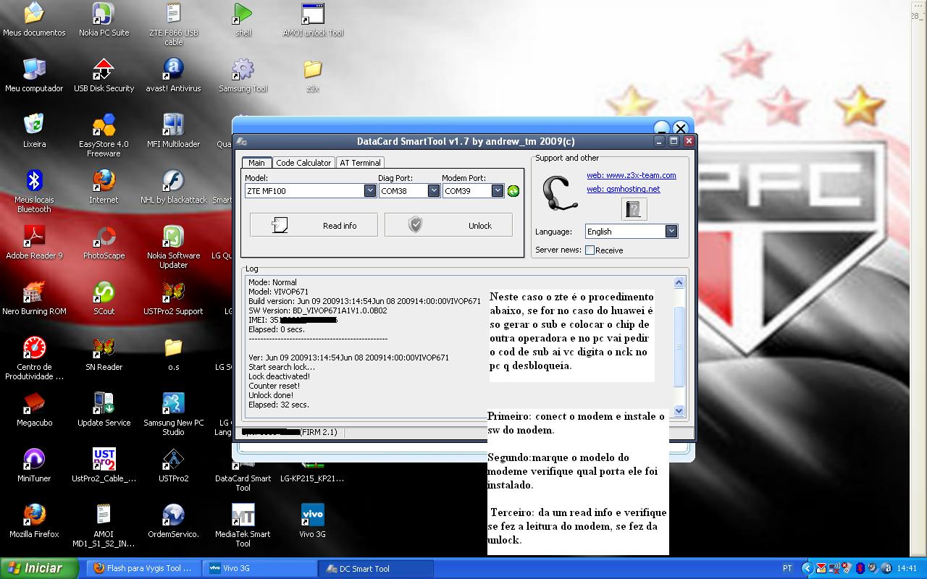Image resolution: width=927 pixels, height=579 pixels.
Task: Launch Vivo 3G desktop icon
Action: pyautogui.click(x=313, y=521)
